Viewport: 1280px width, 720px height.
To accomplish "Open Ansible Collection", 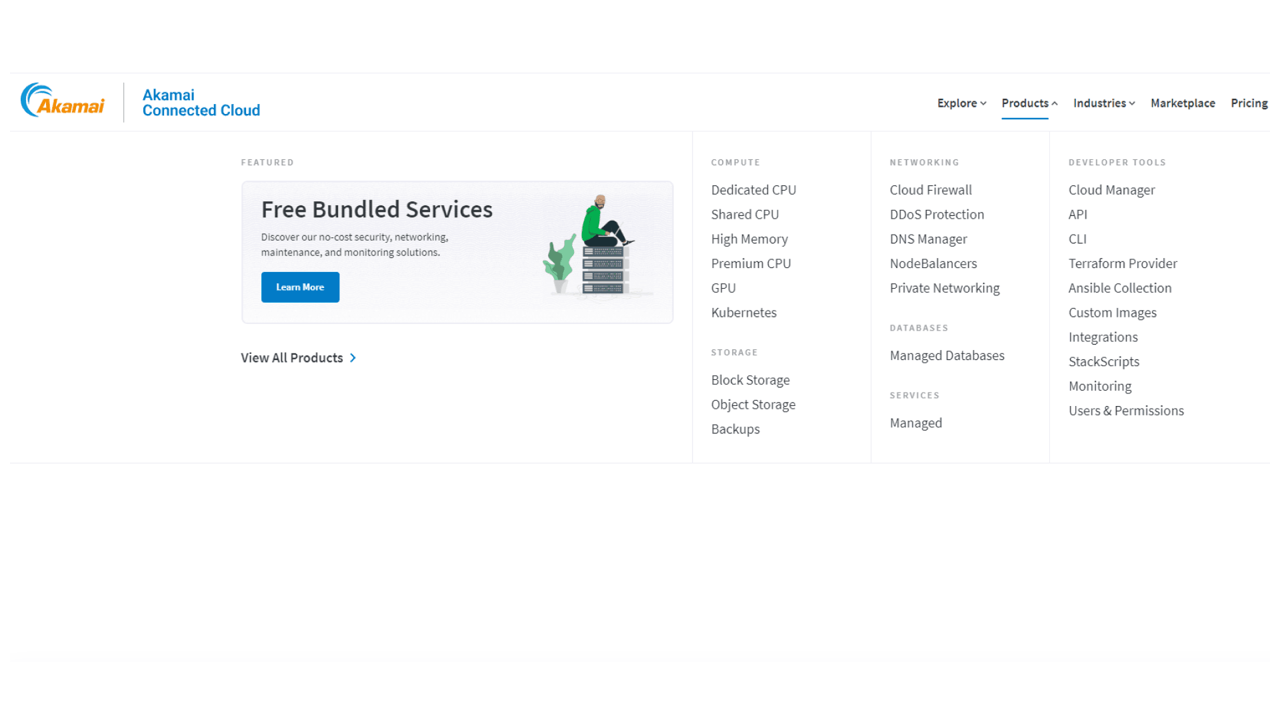I will 1120,289.
